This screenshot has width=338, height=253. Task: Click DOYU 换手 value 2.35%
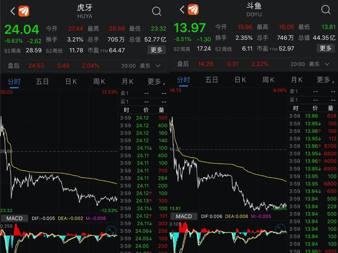[x=244, y=38]
